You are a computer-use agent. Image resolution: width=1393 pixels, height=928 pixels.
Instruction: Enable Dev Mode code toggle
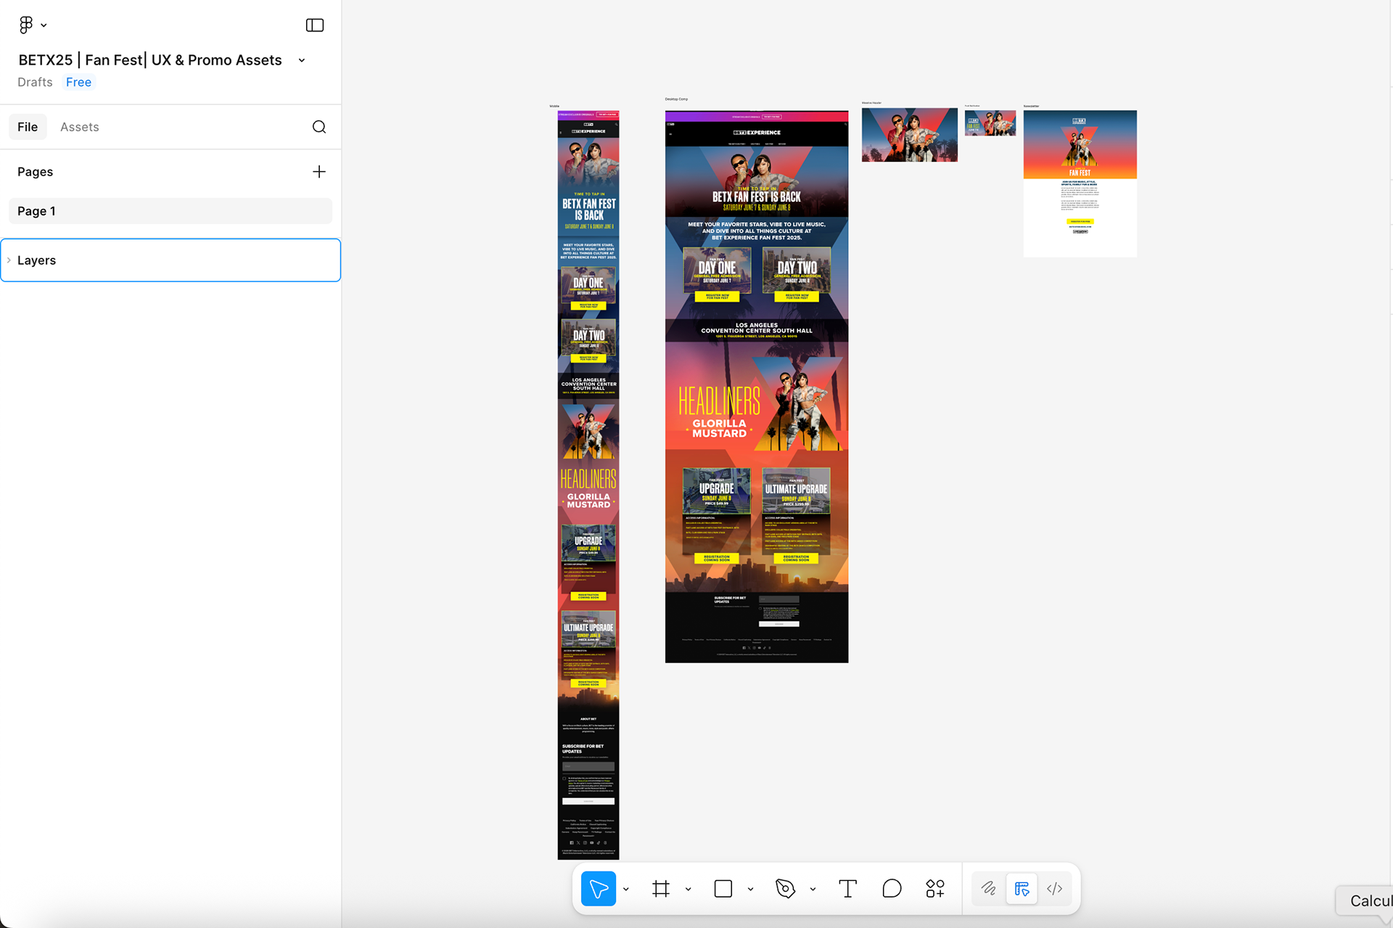(x=1054, y=888)
